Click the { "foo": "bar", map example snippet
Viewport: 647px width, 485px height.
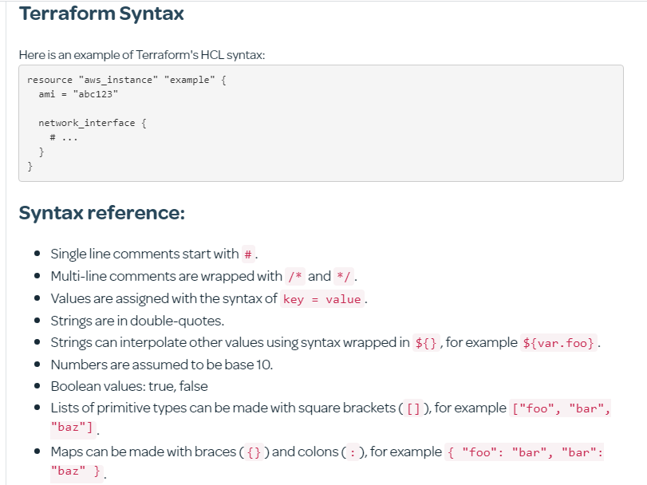(x=524, y=452)
